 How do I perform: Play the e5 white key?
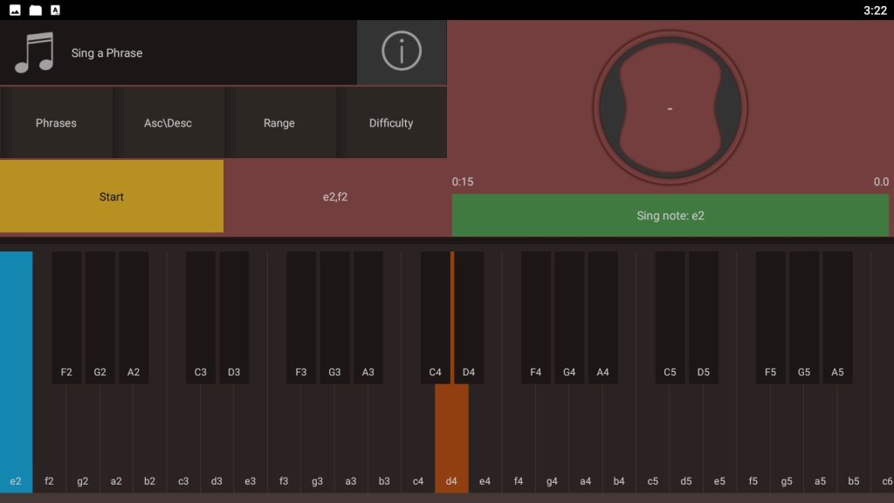tap(719, 438)
